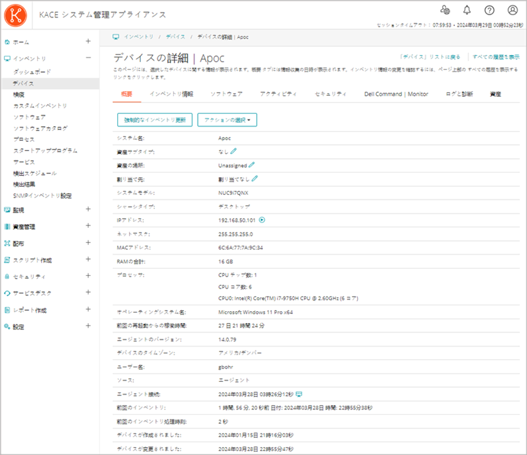This screenshot has width=527, height=455.
Task: Edit 割り当て先 using the pencil icon
Action: click(254, 179)
